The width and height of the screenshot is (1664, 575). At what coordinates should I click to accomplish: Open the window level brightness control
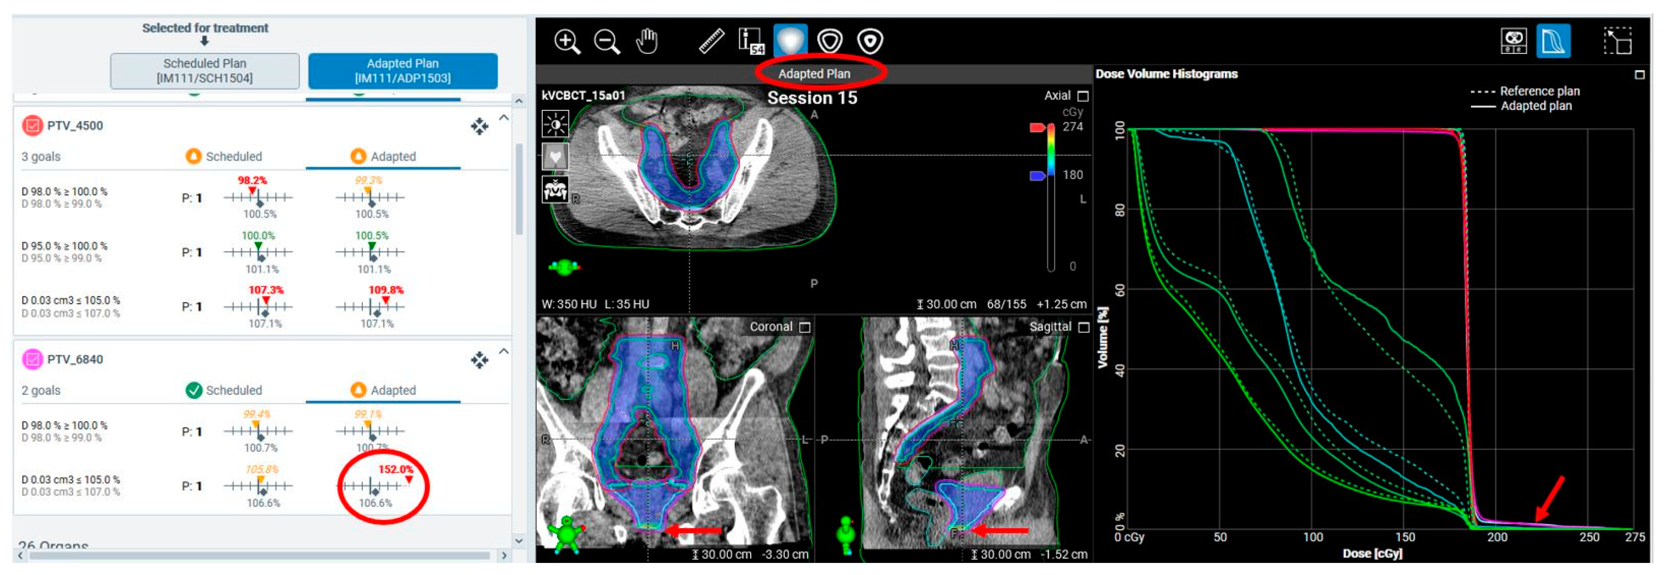(x=555, y=123)
